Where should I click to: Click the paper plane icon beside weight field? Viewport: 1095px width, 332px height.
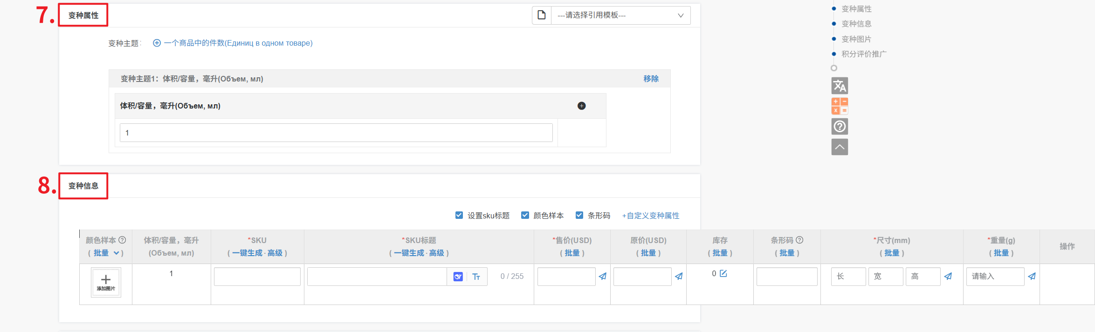coord(1032,277)
